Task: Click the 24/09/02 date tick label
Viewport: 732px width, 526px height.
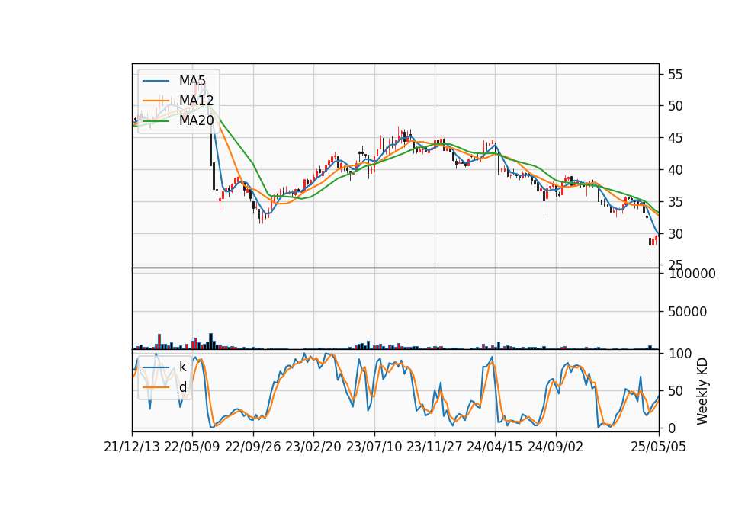Action: point(556,447)
